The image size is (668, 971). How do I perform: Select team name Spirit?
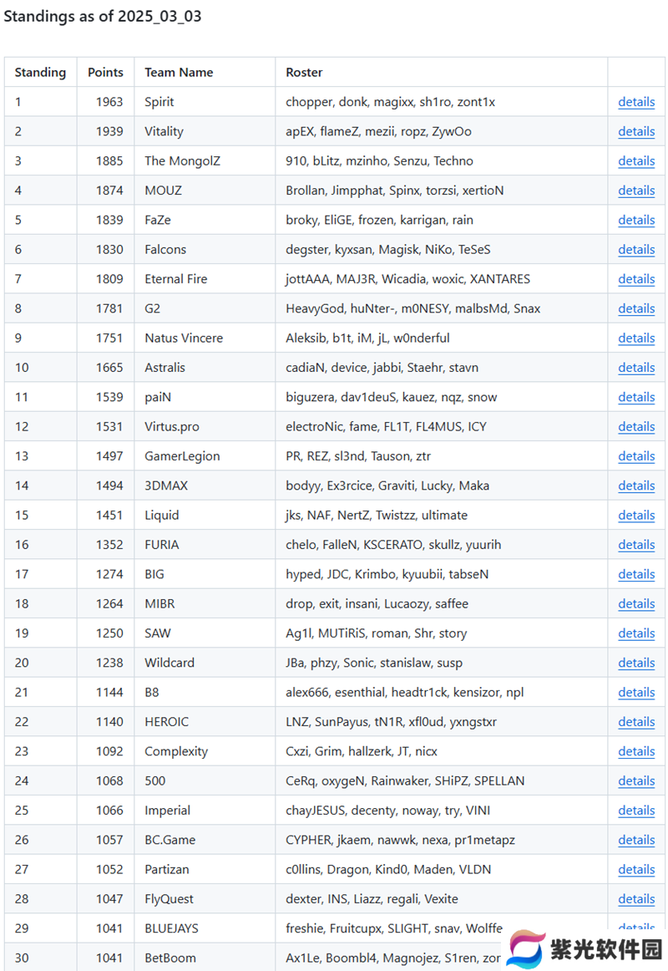[x=159, y=102]
